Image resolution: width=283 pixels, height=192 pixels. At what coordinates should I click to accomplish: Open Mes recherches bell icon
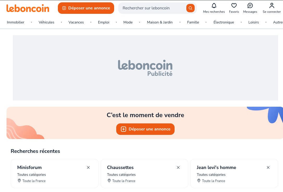214,6
